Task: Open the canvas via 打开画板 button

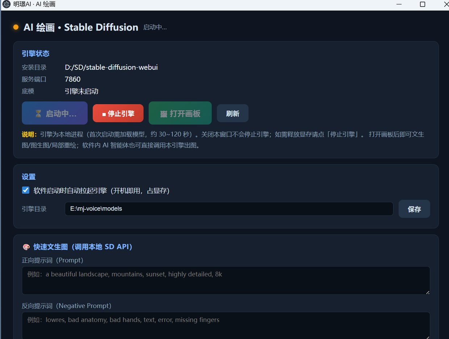Action: pyautogui.click(x=180, y=113)
